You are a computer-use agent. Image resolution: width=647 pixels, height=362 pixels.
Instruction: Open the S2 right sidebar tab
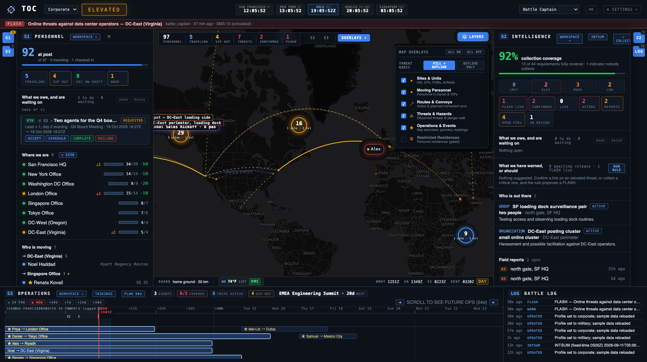click(639, 38)
